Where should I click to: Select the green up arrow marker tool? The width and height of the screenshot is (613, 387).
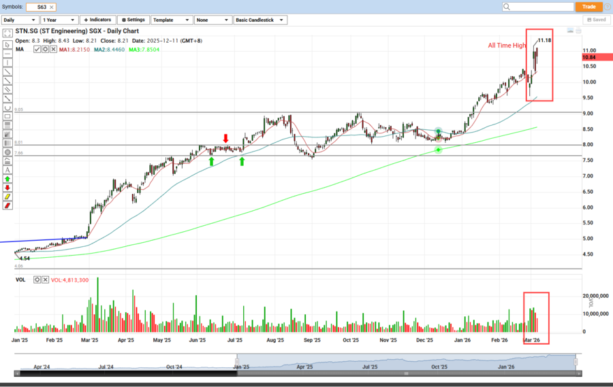coord(7,178)
